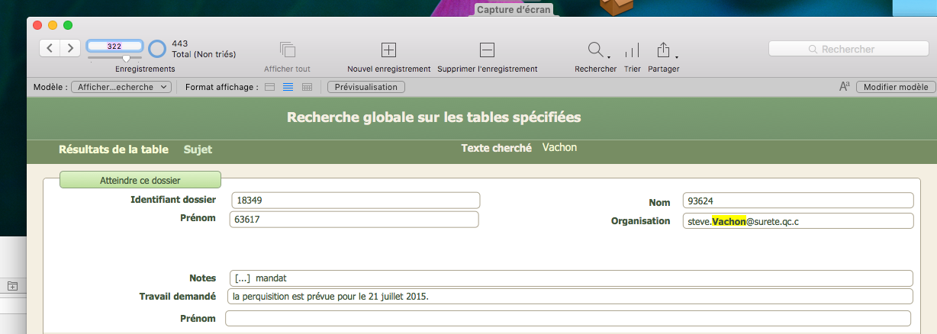This screenshot has width=937, height=334.
Task: Switch to table view format
Action: (308, 87)
